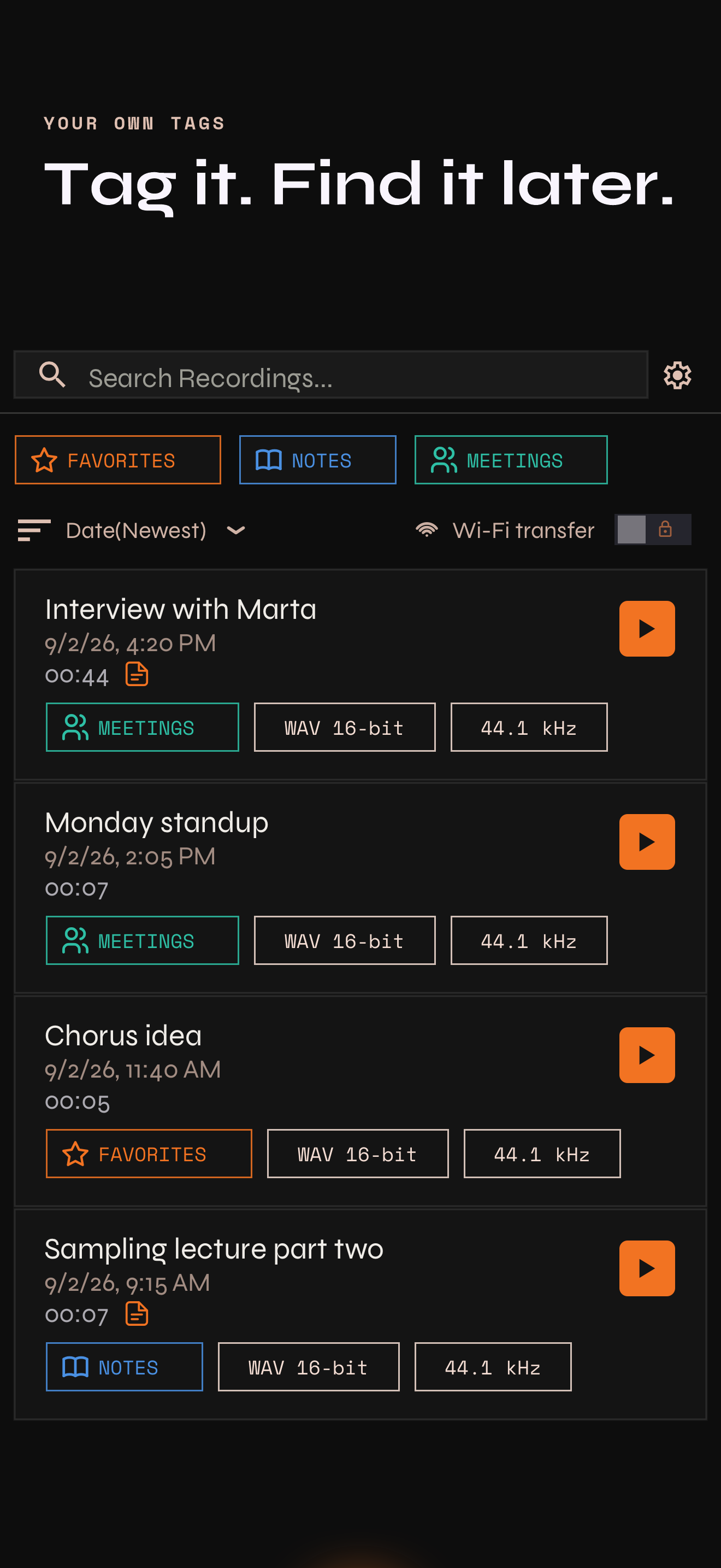The width and height of the screenshot is (721, 1568).
Task: Click date 9/2/26, 4:20 PM
Action: (131, 643)
